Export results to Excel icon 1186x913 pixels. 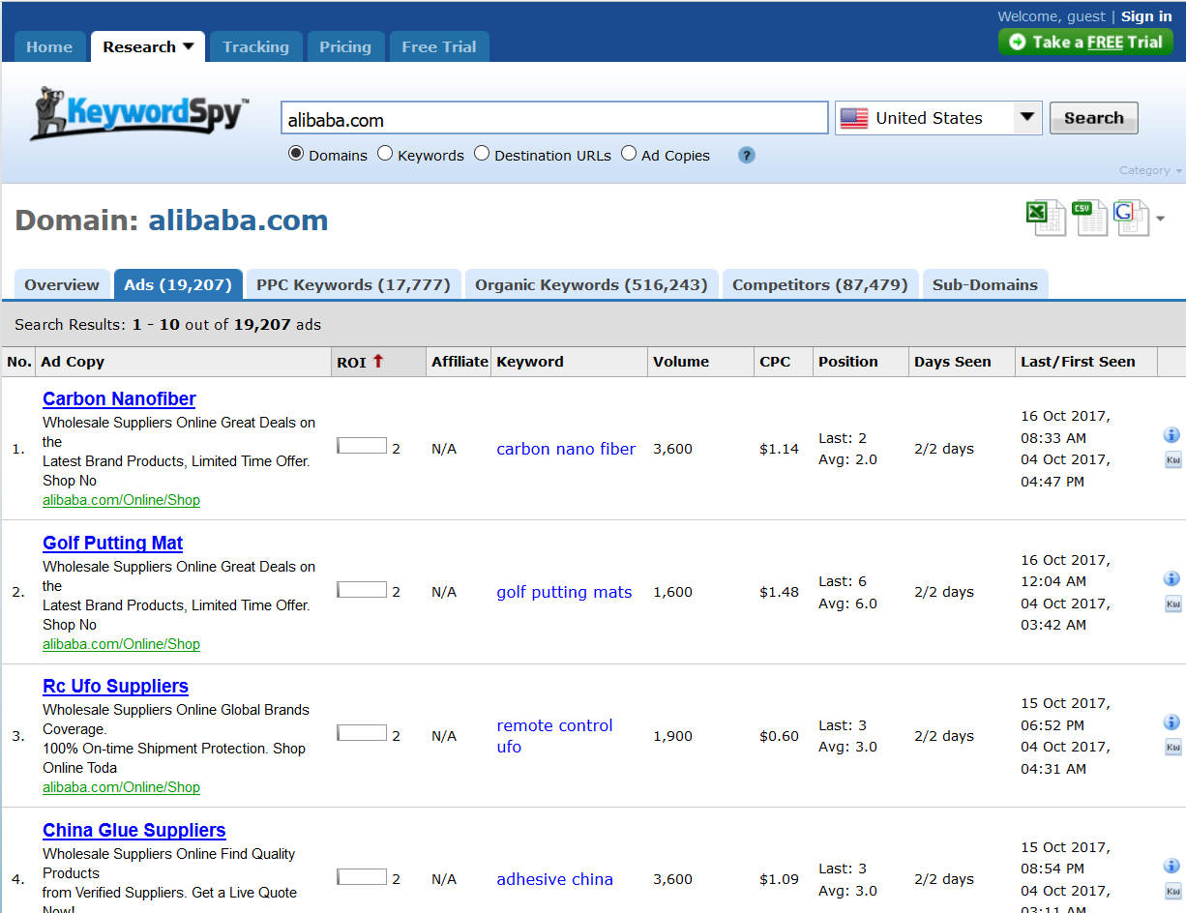1044,217
